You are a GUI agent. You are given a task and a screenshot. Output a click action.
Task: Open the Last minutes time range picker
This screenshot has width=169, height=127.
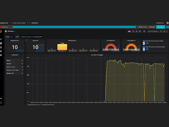(x=153, y=31)
